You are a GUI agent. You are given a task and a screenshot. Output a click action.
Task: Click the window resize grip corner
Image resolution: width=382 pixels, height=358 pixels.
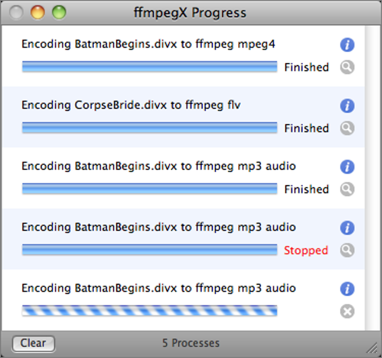pos(373,349)
